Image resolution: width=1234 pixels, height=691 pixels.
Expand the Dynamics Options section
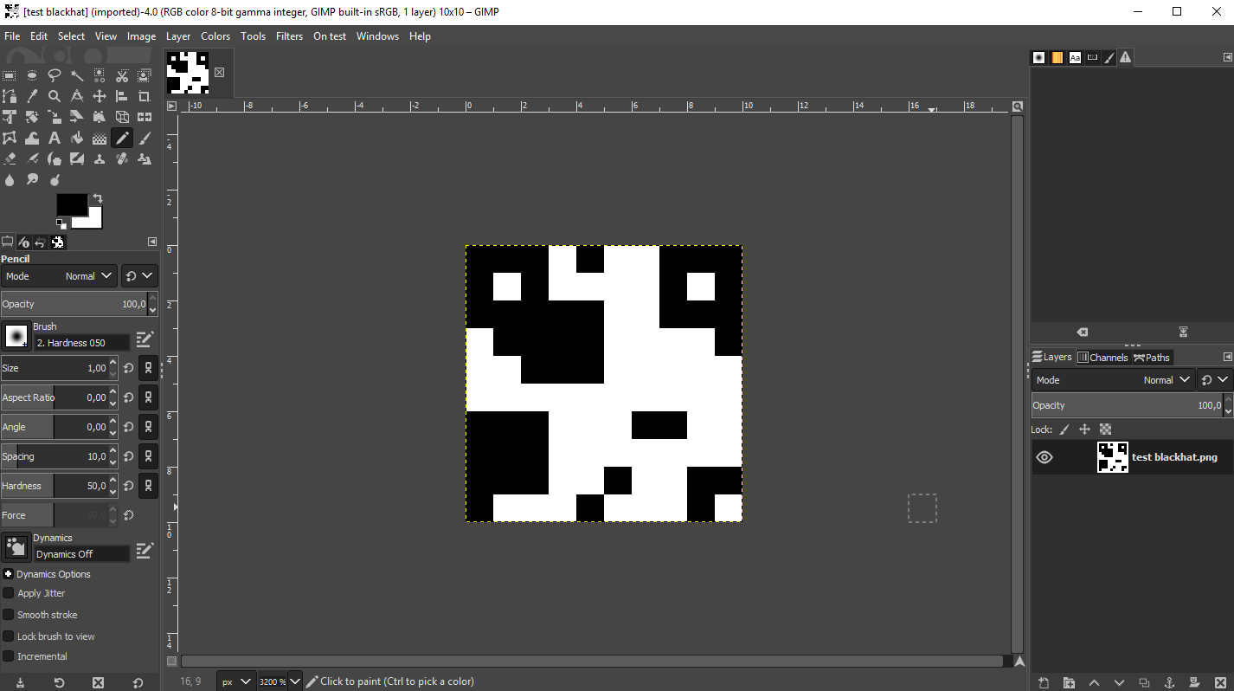coord(8,574)
